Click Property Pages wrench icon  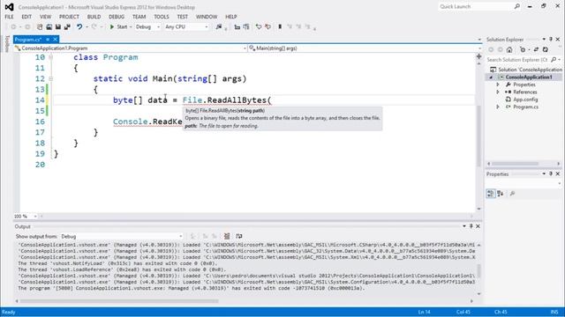pos(512,194)
